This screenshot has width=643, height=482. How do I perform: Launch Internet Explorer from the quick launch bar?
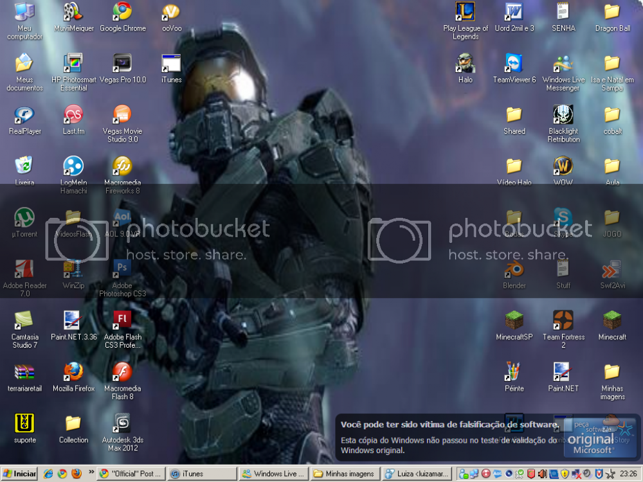pos(48,474)
